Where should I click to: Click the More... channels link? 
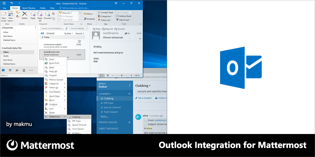tap(105, 116)
